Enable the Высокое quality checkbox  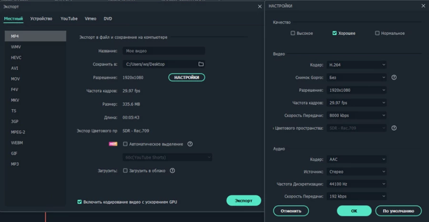point(293,33)
